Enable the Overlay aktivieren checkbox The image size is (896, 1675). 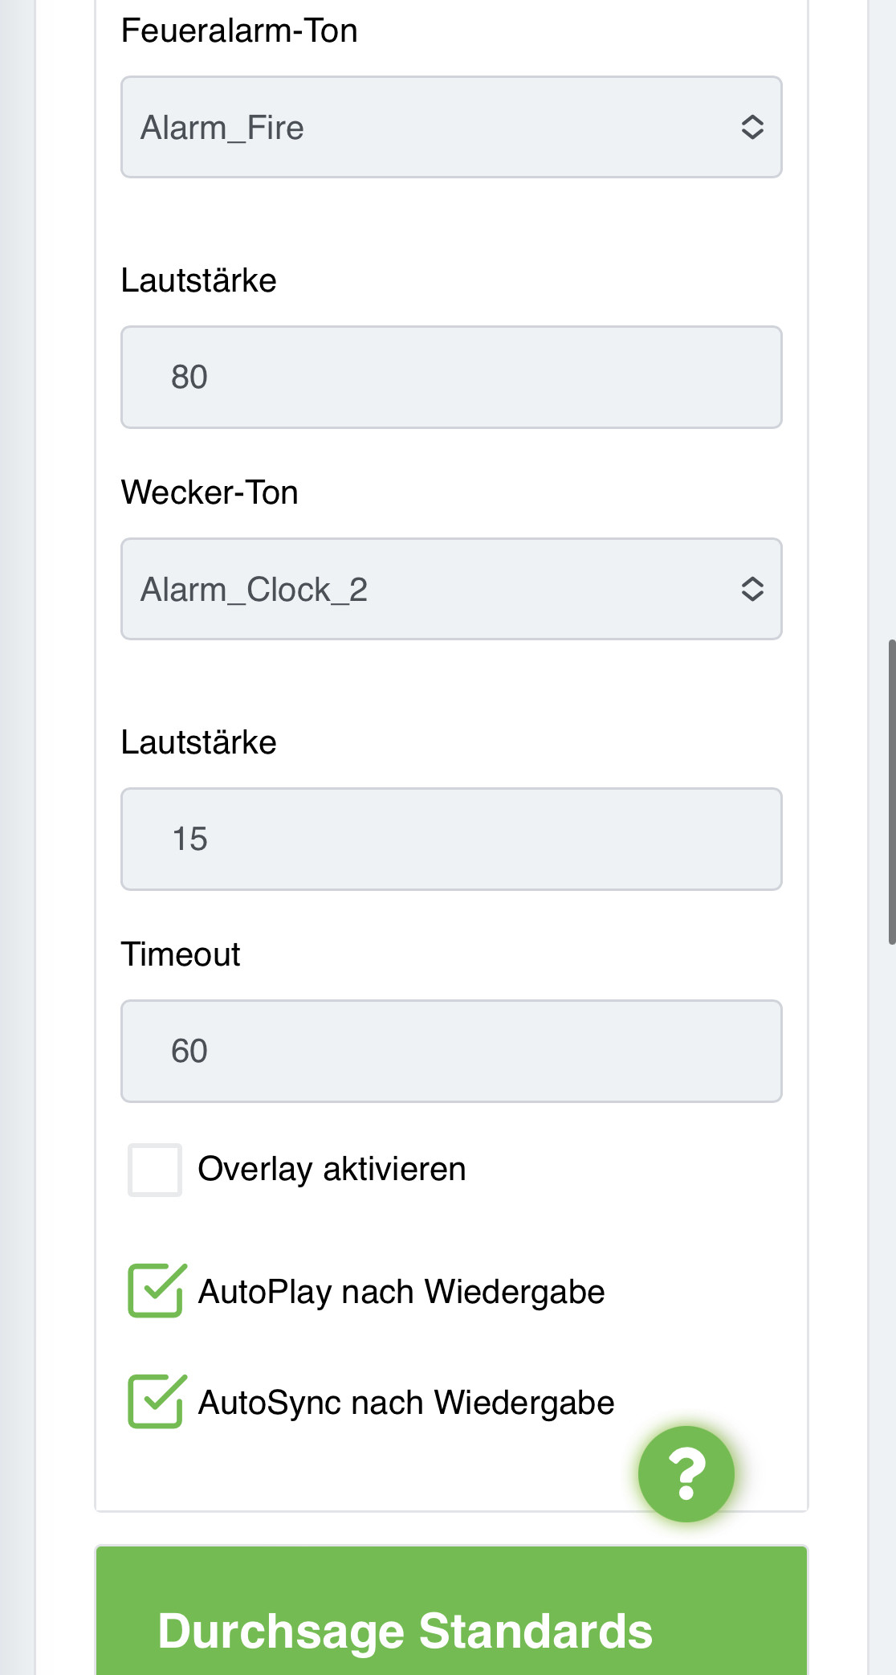click(155, 1170)
